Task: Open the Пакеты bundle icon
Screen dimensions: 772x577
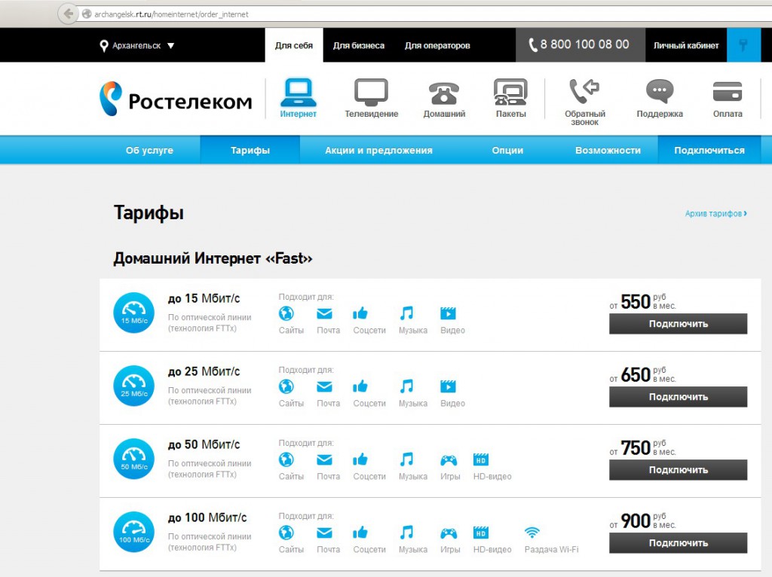Action: click(510, 93)
